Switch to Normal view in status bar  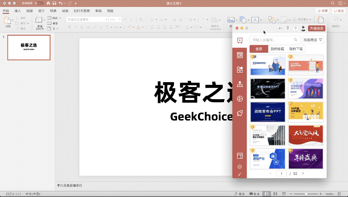pyautogui.click(x=267, y=194)
